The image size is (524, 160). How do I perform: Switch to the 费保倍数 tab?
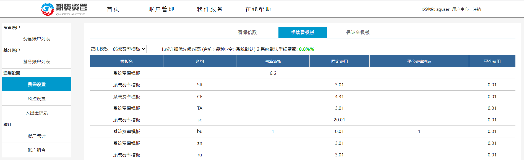[x=247, y=32]
